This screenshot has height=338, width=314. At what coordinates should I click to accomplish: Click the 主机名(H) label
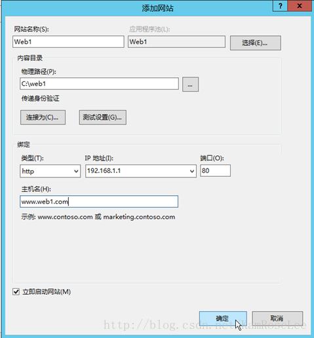point(36,189)
